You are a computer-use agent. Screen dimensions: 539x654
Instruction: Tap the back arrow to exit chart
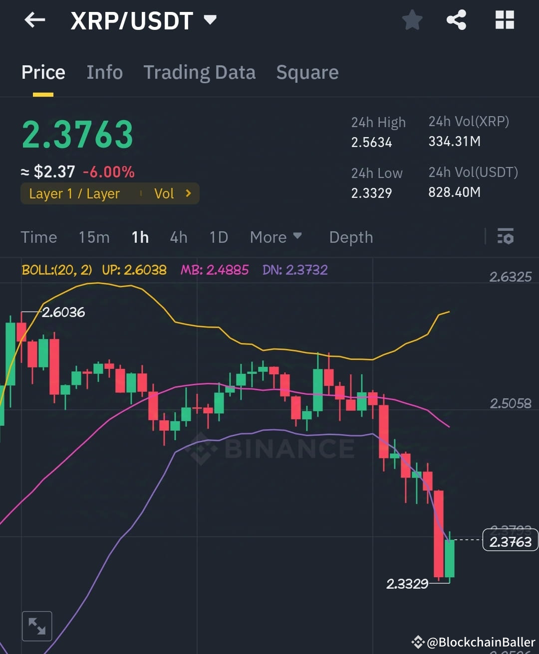(34, 20)
